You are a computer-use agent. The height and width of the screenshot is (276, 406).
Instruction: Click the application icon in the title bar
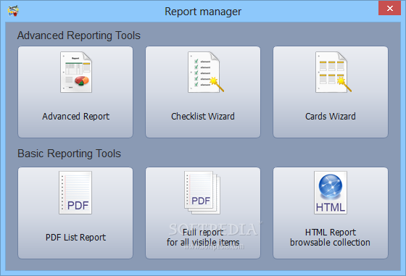(x=13, y=11)
